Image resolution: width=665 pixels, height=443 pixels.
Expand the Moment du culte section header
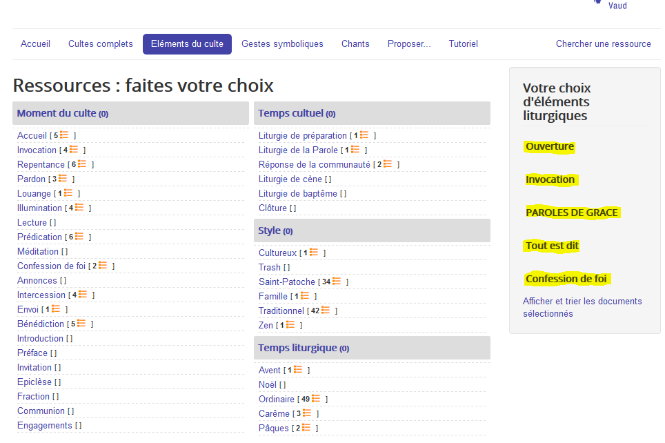pyautogui.click(x=130, y=113)
